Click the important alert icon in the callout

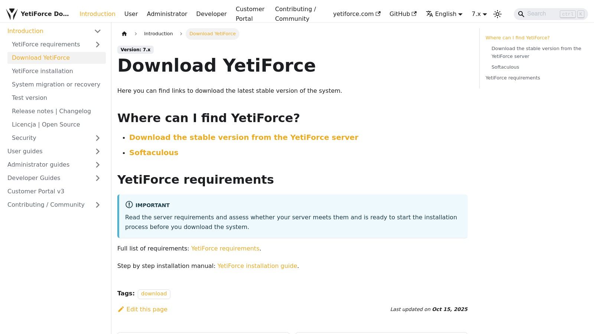click(129, 204)
